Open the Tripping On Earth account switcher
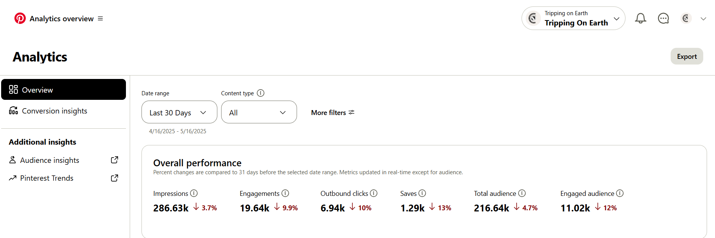Viewport: 715px width, 238px height. tap(573, 18)
